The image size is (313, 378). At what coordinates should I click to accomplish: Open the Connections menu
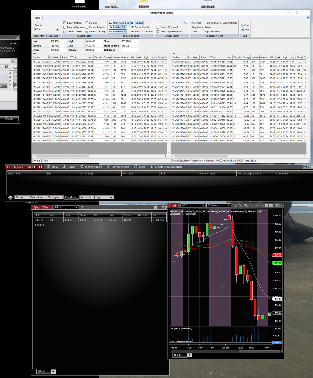click(x=118, y=167)
